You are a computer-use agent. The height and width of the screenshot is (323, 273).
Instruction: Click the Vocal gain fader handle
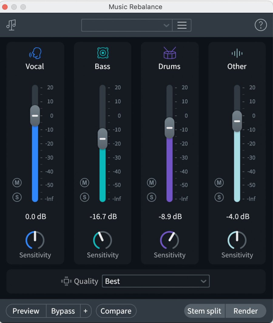[34, 116]
